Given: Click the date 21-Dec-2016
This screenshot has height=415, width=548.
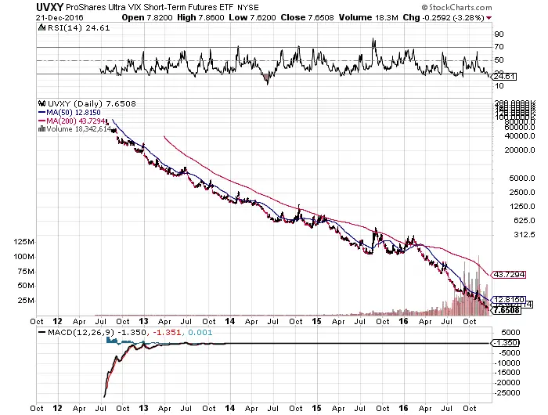Looking at the screenshot, I should coord(59,17).
